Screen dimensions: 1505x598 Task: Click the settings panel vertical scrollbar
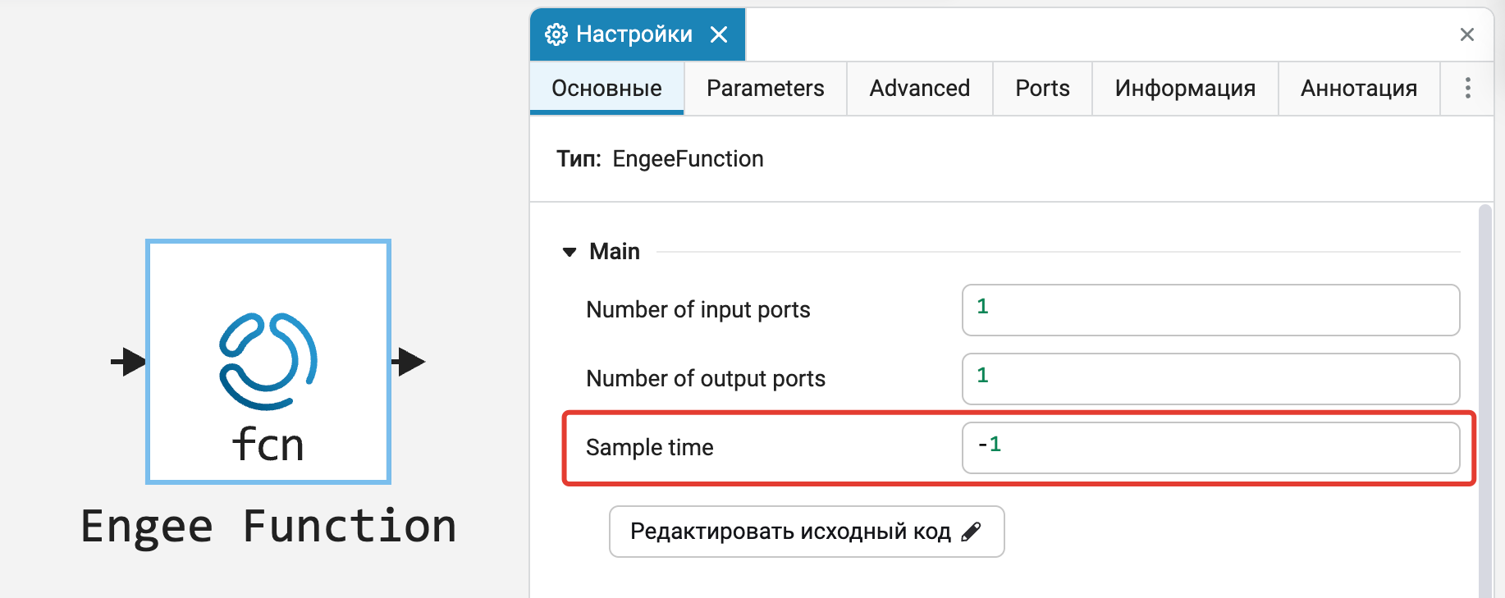click(1484, 400)
